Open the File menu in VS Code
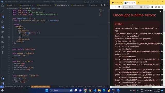 (x=6, y=2)
